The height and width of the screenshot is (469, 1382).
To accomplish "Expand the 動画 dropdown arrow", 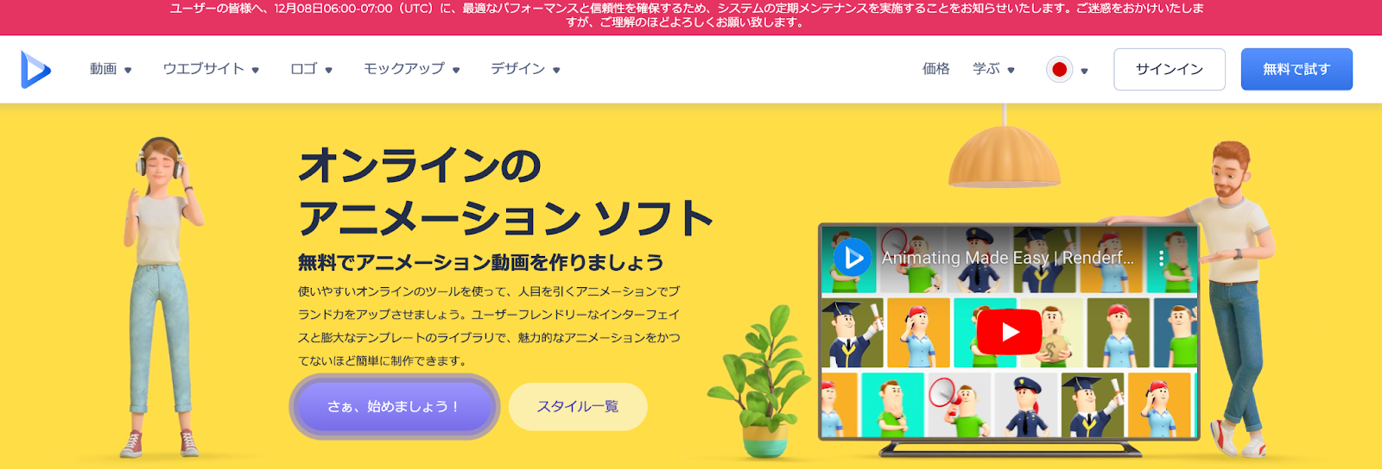I will point(128,71).
